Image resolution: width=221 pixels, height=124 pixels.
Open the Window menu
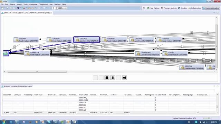point(57,4)
